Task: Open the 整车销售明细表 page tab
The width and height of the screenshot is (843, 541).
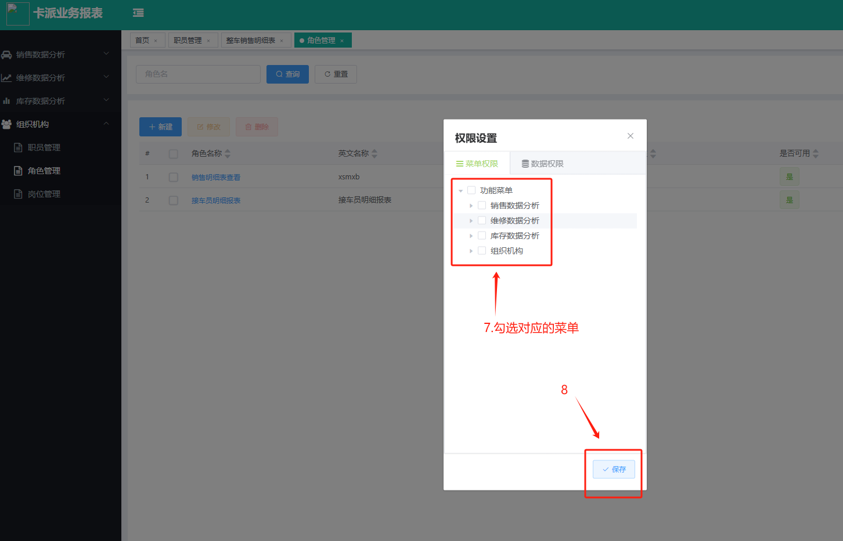Action: click(x=250, y=41)
